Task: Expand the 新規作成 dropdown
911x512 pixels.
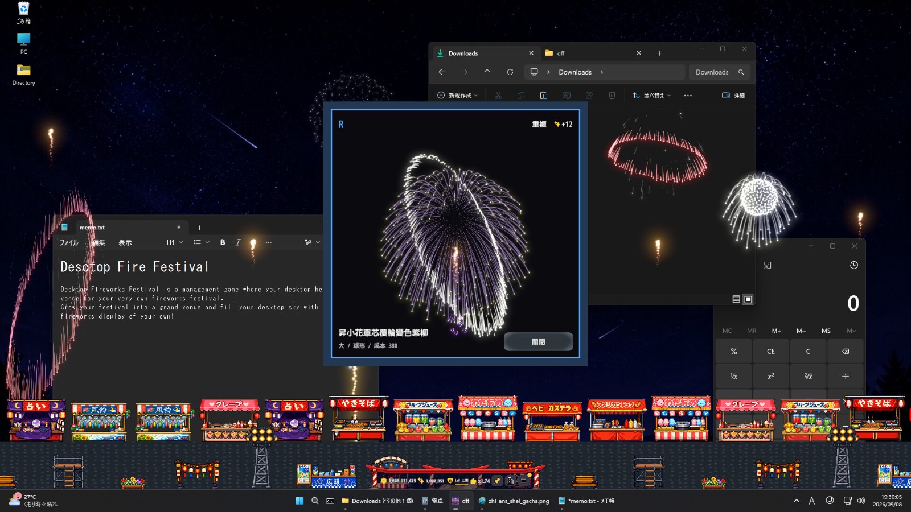Action: coord(458,96)
